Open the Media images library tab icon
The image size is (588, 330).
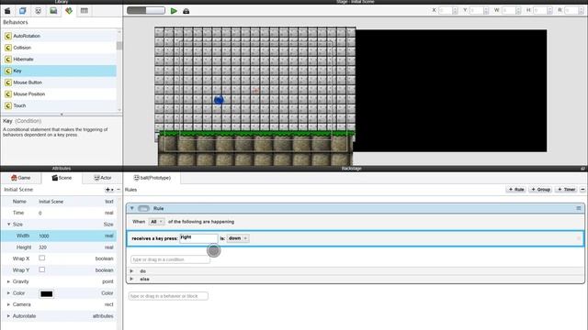pyautogui.click(x=53, y=11)
